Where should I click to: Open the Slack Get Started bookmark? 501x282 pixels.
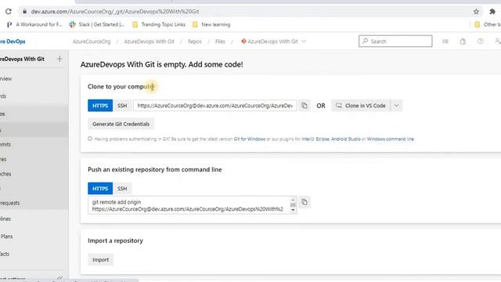[x=97, y=24]
